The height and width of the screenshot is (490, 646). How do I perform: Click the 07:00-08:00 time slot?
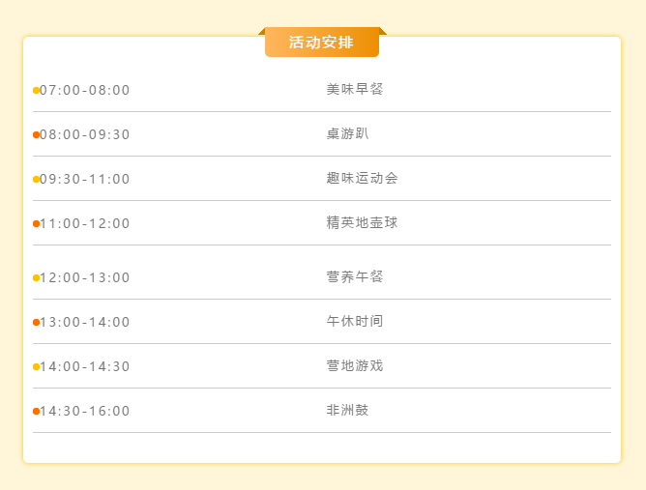pyautogui.click(x=85, y=90)
